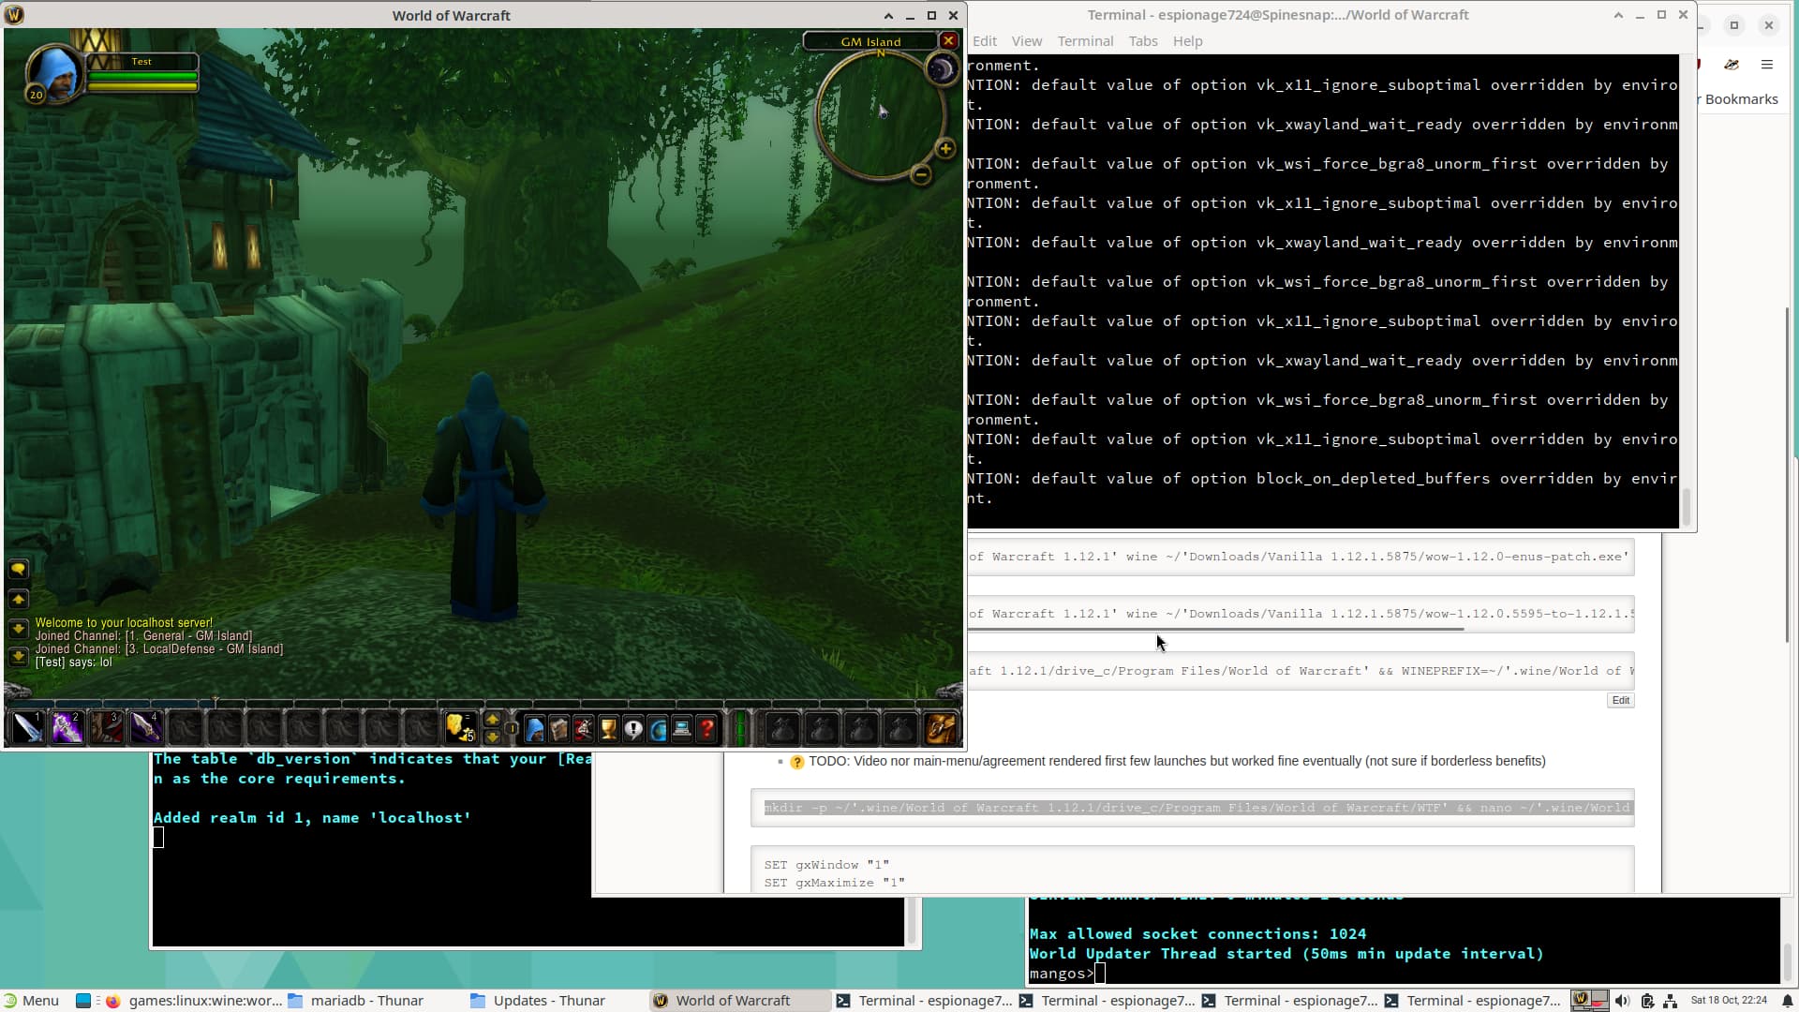Screen dimensions: 1799x1012
Task: Use action bar slot 1 sword ability
Action: 27,728
